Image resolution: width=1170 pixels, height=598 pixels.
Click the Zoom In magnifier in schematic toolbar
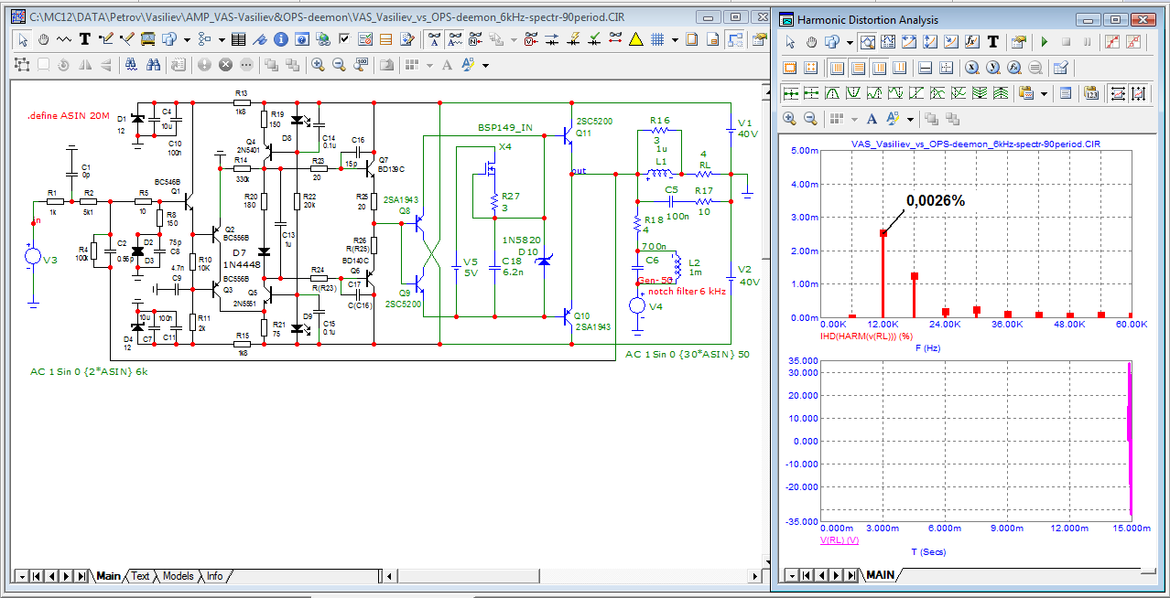(318, 65)
